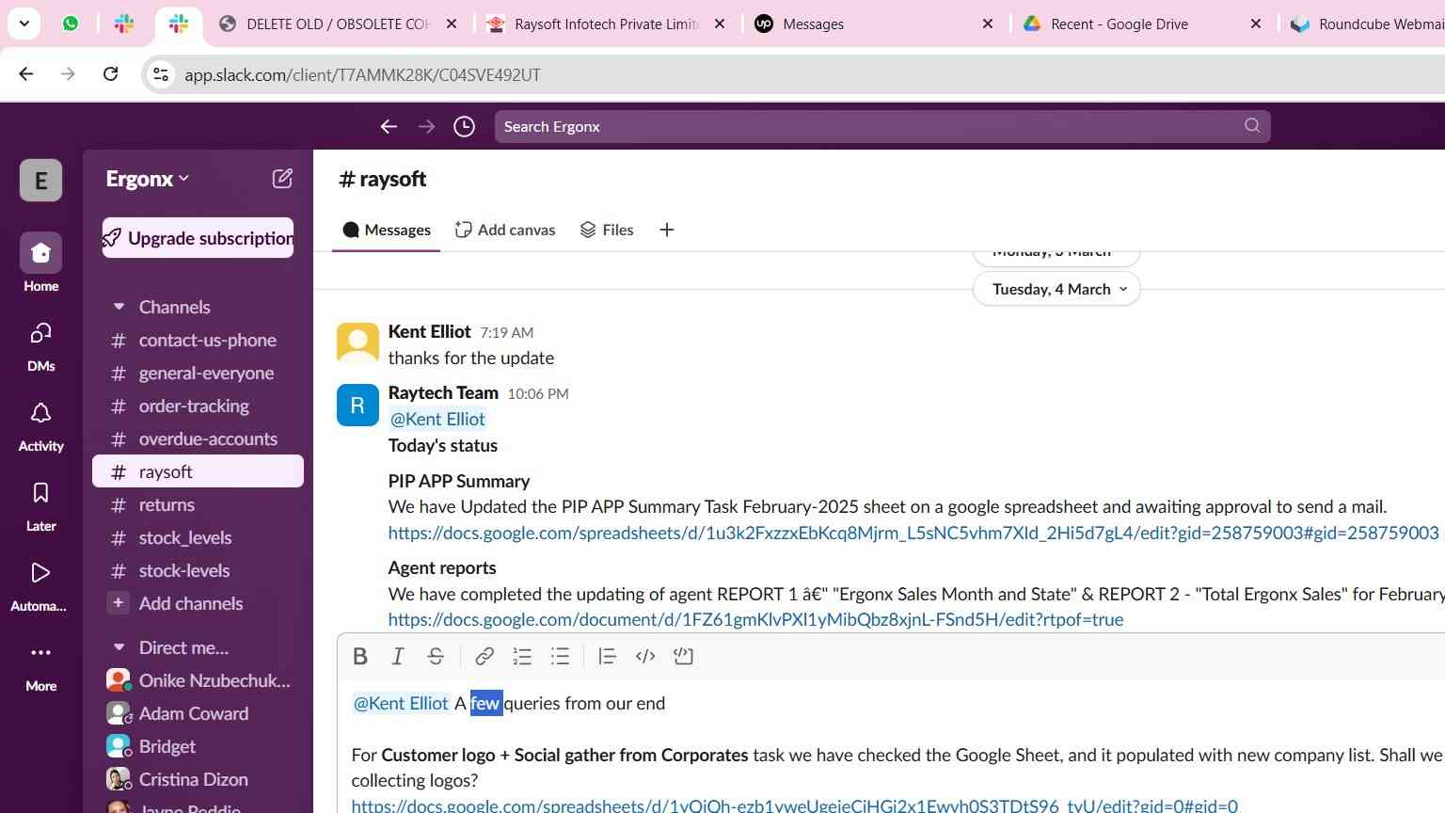Open DM with Adam Coward
This screenshot has height=813, width=1445.
pyautogui.click(x=198, y=713)
